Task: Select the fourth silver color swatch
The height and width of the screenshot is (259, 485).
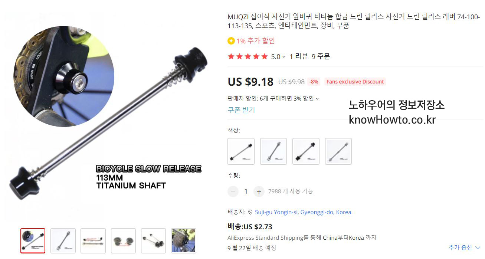Action: tap(338, 151)
